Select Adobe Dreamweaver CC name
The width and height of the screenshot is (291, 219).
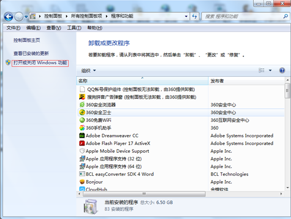click(112, 136)
